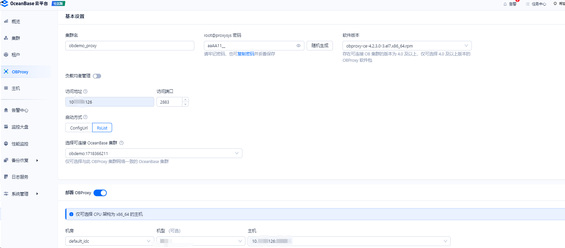This screenshot has height=248, width=565.
Task: Open the 主机 host selection dropdown
Action: coord(349,241)
